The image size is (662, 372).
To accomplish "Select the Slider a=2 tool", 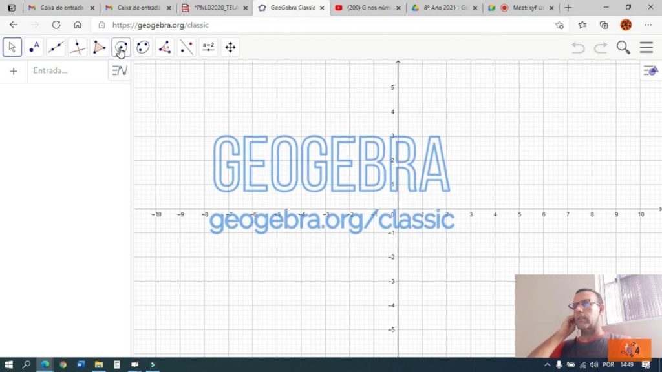I will [209, 47].
